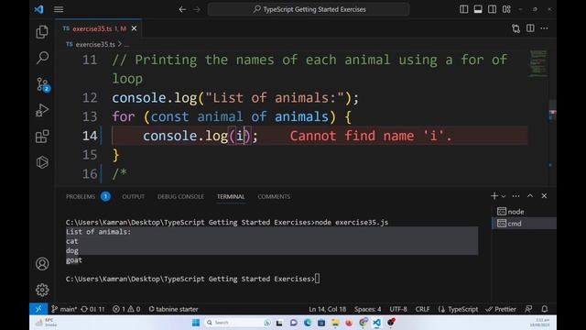This screenshot has width=586, height=330.
Task: Open Windows Start button on taskbar
Action: pyautogui.click(x=196, y=323)
